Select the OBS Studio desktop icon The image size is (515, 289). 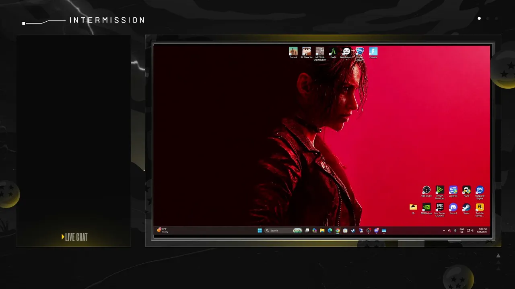tap(426, 191)
